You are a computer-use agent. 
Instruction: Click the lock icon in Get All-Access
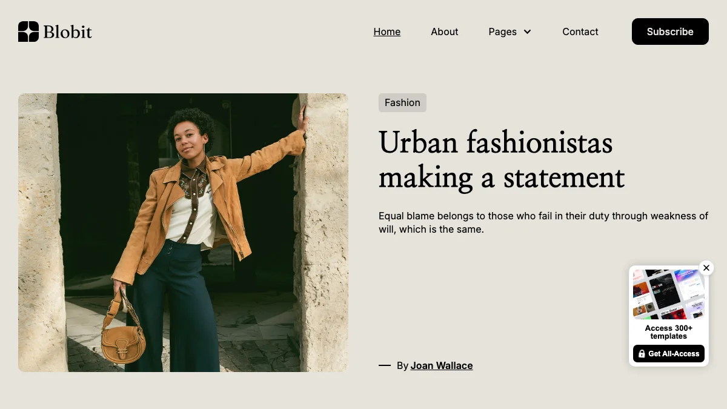click(642, 354)
